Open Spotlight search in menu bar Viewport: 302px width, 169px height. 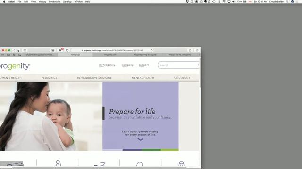click(287, 2)
